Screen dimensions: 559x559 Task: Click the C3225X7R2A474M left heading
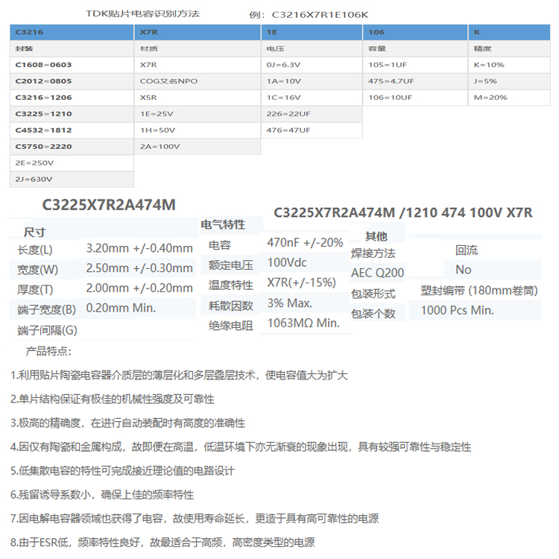[109, 205]
